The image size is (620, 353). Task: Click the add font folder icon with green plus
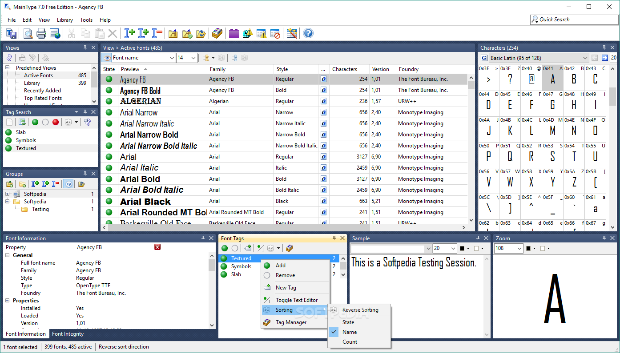tap(187, 33)
